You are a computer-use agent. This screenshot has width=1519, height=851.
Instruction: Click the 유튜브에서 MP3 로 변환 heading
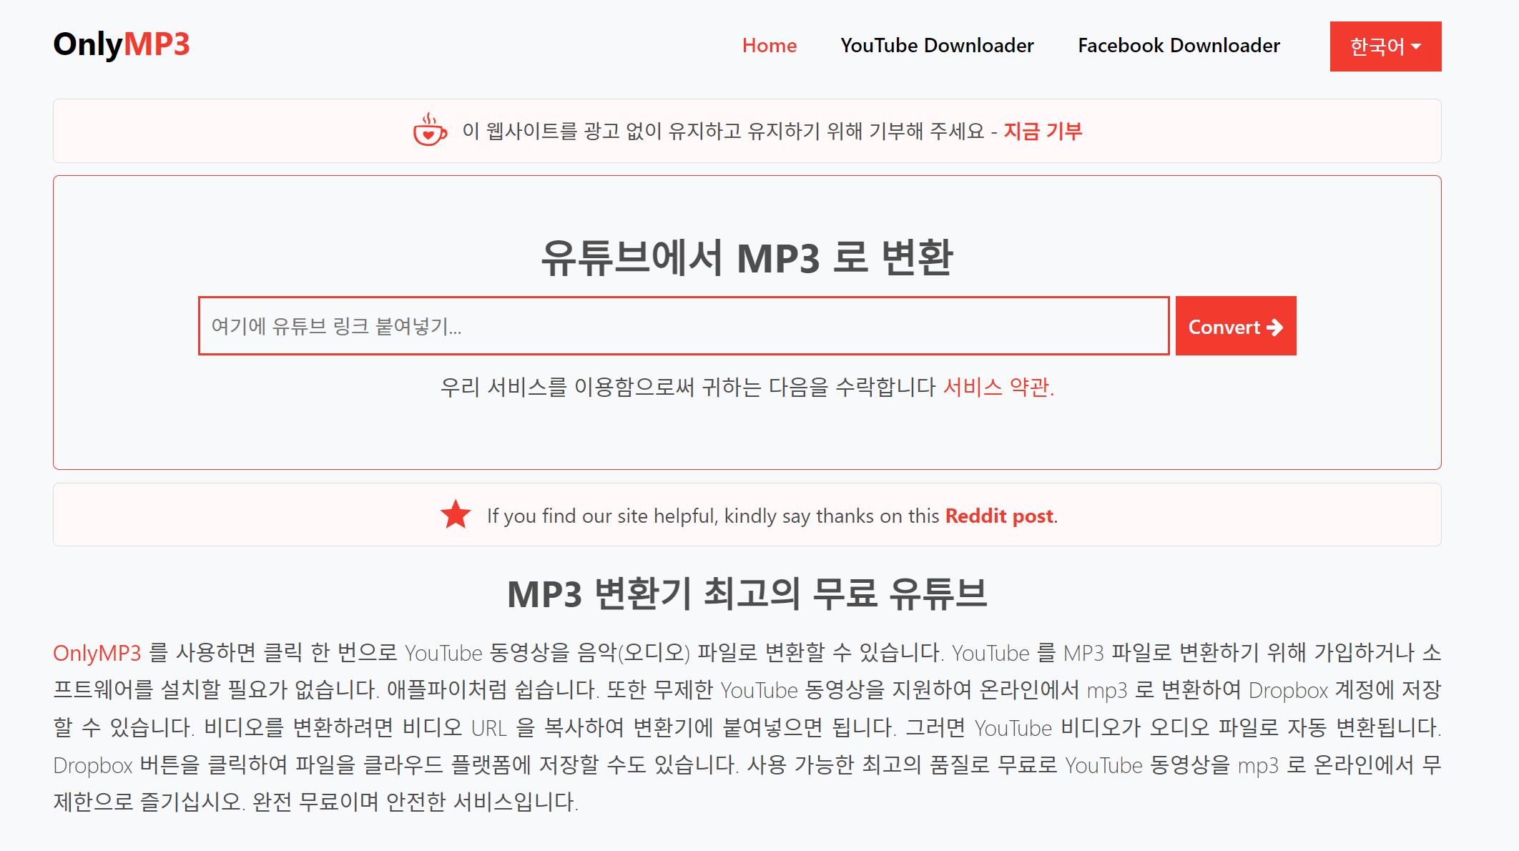tap(747, 257)
